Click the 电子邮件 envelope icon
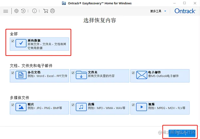The height and width of the screenshot is (139, 200). click(x=142, y=75)
